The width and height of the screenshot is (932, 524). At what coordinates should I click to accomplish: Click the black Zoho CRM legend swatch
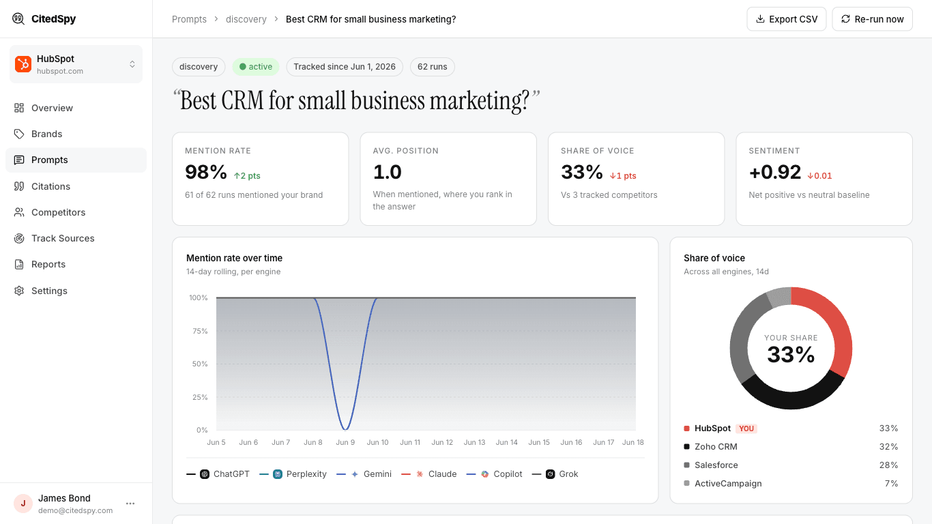pyautogui.click(x=686, y=447)
